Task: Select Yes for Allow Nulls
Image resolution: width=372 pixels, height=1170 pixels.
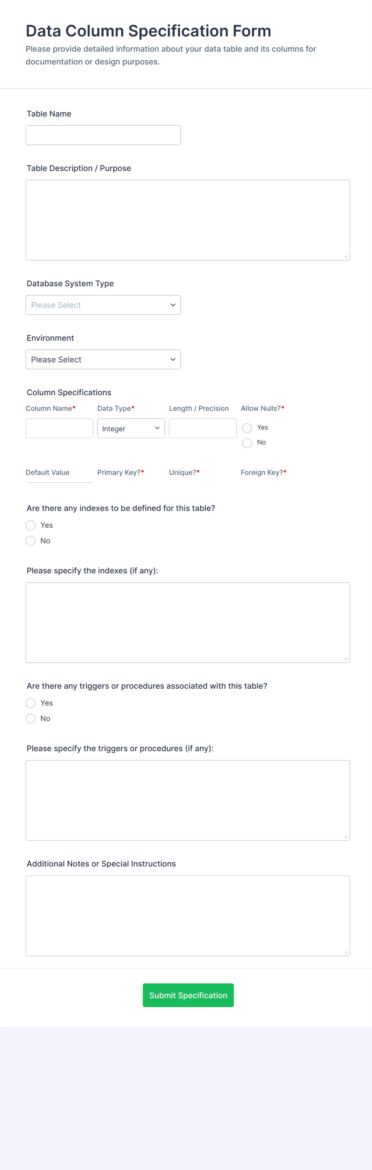Action: coord(247,428)
